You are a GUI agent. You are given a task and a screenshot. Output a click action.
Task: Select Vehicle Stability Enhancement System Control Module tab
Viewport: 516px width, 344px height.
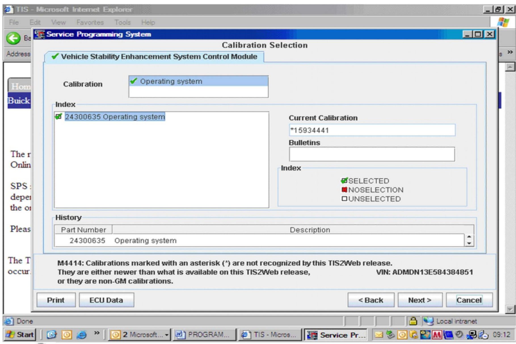(x=155, y=57)
